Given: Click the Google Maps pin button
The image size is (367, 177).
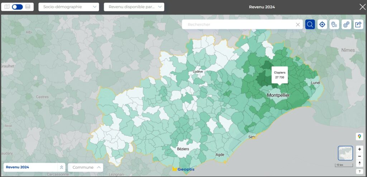Looking at the screenshot, I should click(x=359, y=137).
